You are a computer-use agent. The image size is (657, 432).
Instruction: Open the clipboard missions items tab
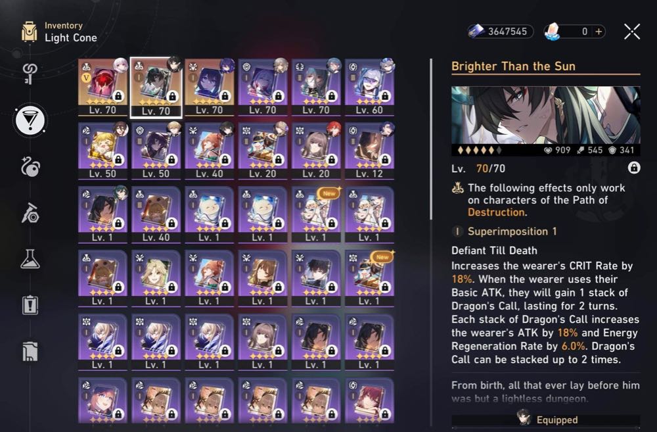click(x=30, y=305)
